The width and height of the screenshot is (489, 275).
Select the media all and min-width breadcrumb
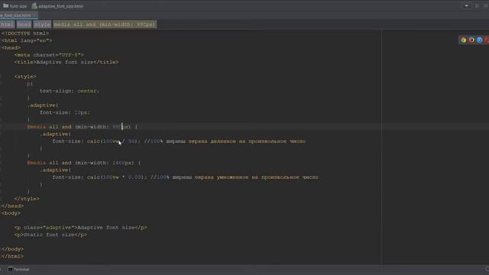click(105, 24)
